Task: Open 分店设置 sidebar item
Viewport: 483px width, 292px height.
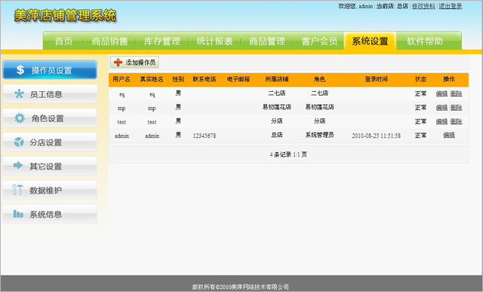Action: [x=50, y=141]
